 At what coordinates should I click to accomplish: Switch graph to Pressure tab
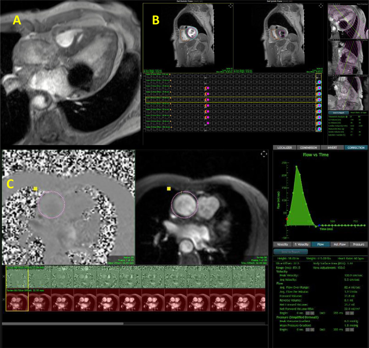359,244
